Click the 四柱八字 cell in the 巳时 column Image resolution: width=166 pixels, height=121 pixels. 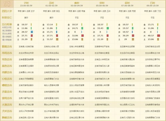click(x=153, y=11)
